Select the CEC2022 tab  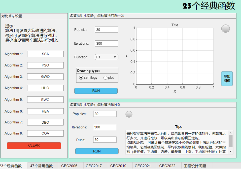coord(168,166)
